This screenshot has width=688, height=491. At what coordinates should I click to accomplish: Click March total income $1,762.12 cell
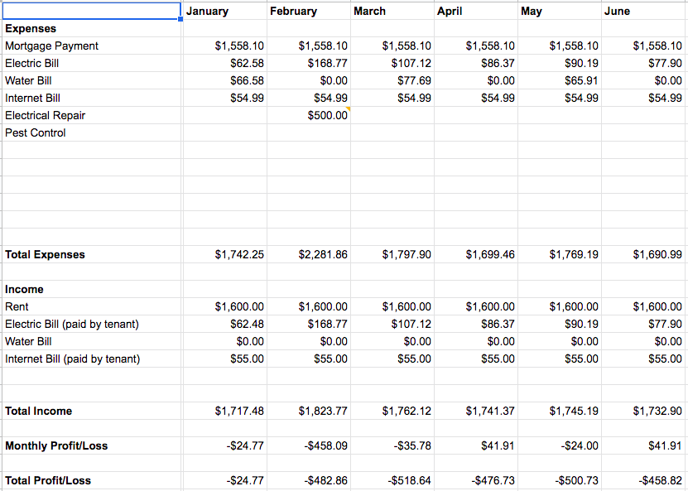pyautogui.click(x=392, y=412)
